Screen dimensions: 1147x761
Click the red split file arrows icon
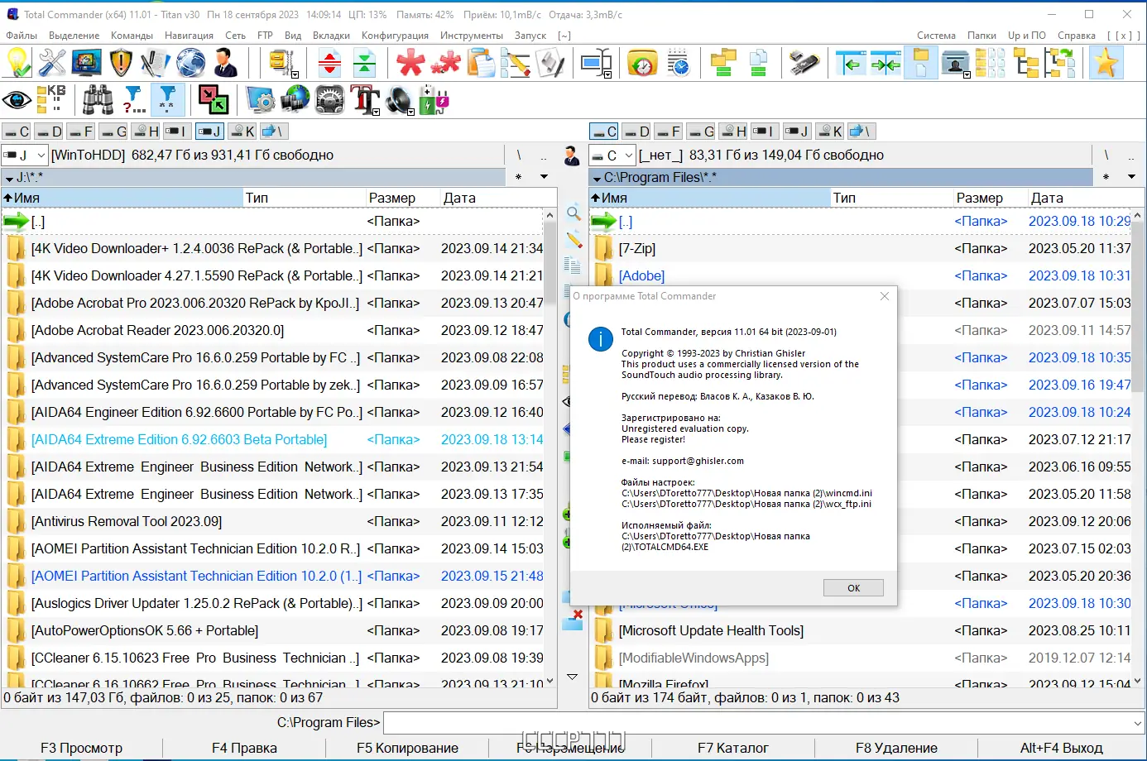pos(330,63)
